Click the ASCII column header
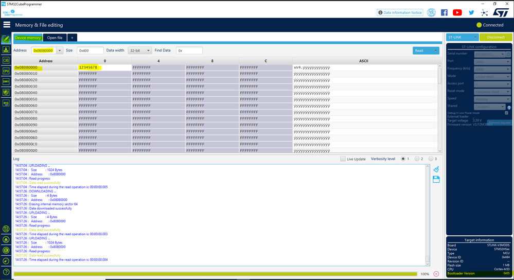514x280 pixels. click(x=364, y=61)
